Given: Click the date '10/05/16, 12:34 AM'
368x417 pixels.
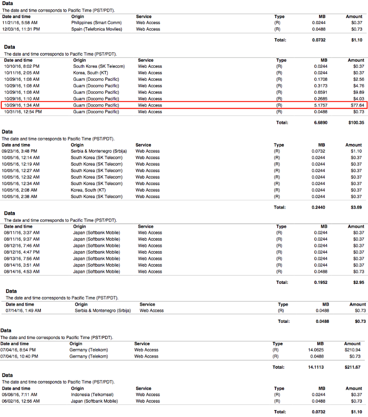Looking at the screenshot, I should pyautogui.click(x=21, y=184).
